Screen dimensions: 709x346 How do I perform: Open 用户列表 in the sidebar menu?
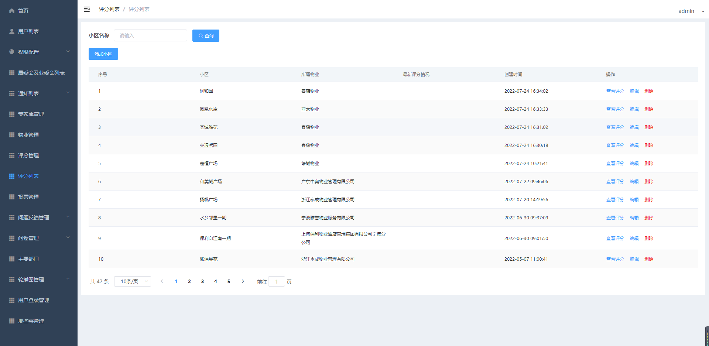click(28, 31)
